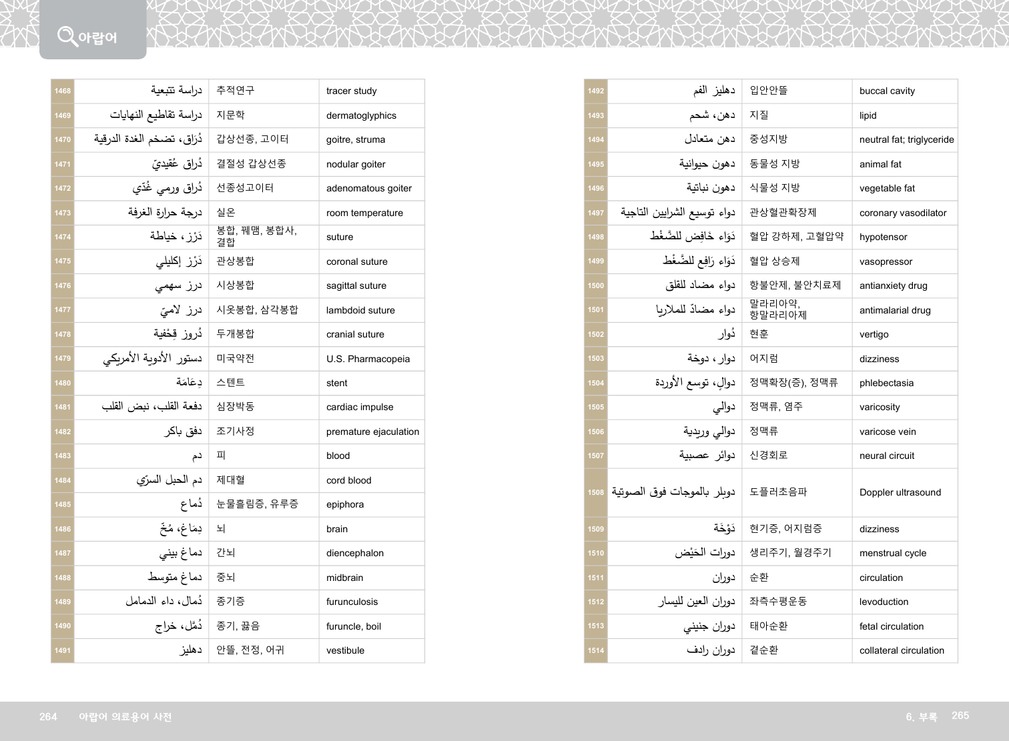This screenshot has height=741, width=1009.
Task: Select row number 1491 badge
Action: 63,650
